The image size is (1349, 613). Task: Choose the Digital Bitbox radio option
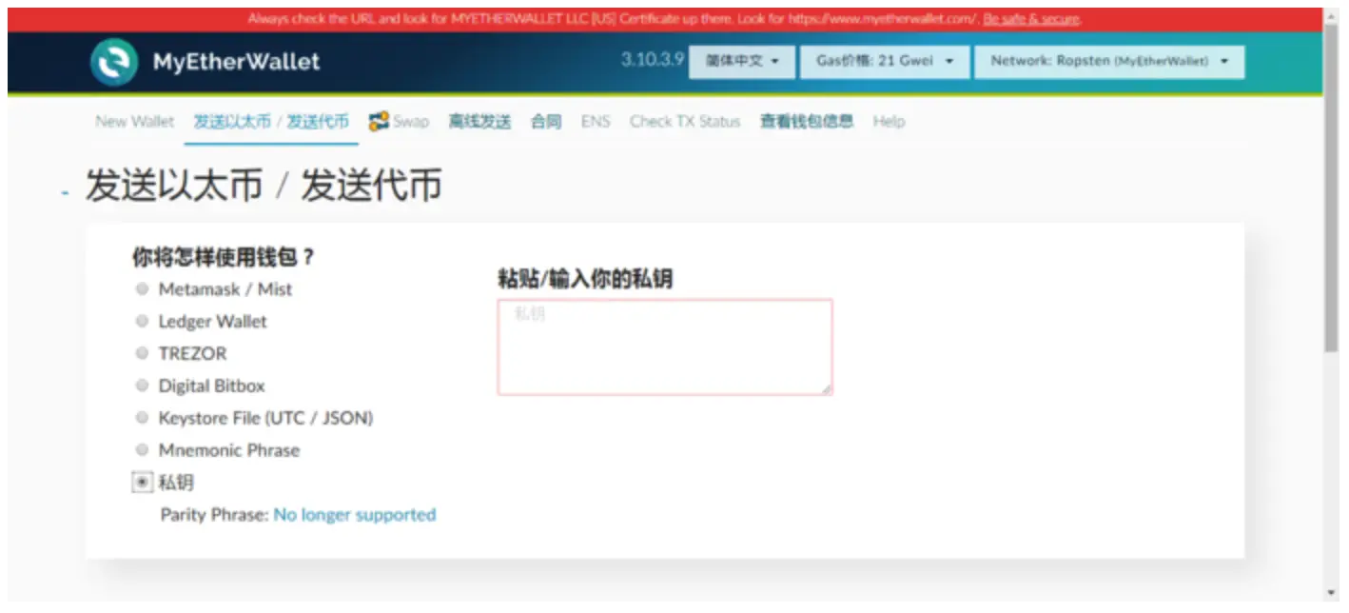pos(142,386)
